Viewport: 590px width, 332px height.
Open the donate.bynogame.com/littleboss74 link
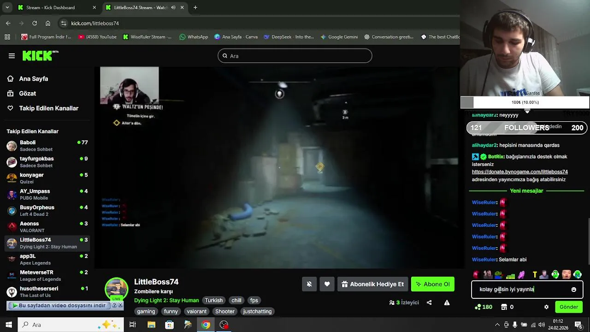click(x=519, y=172)
